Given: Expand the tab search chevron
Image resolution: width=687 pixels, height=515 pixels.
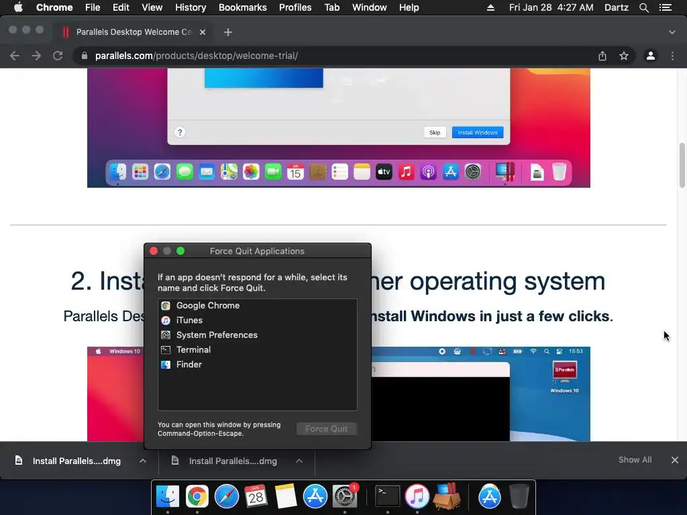Looking at the screenshot, I should (672, 32).
